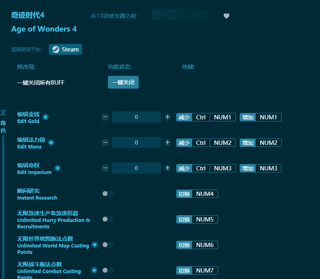
Task: Enable the Instant Research toggle
Action: point(107,194)
